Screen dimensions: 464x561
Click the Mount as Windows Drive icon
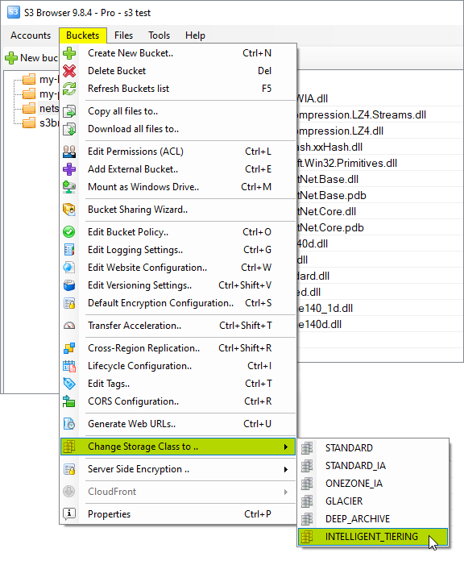point(69,187)
